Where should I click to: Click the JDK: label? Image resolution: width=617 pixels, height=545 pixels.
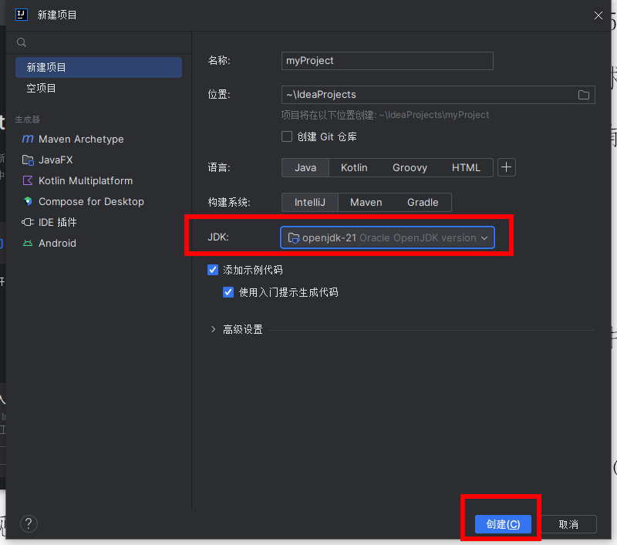coord(218,237)
